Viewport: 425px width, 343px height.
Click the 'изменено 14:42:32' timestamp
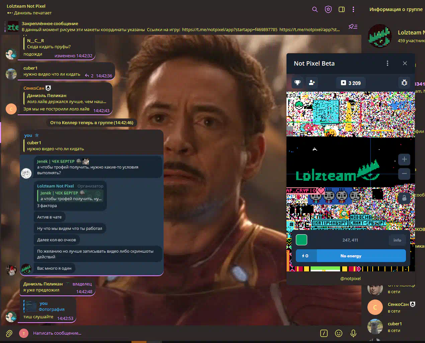[73, 56]
